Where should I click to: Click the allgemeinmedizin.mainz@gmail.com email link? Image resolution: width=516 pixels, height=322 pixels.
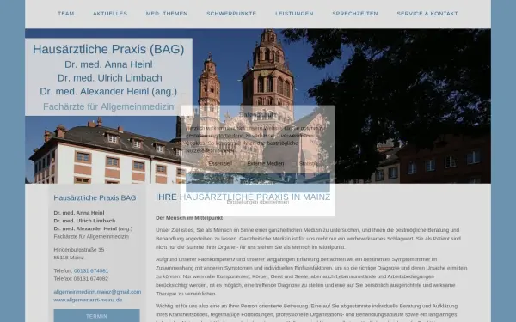tap(97, 292)
